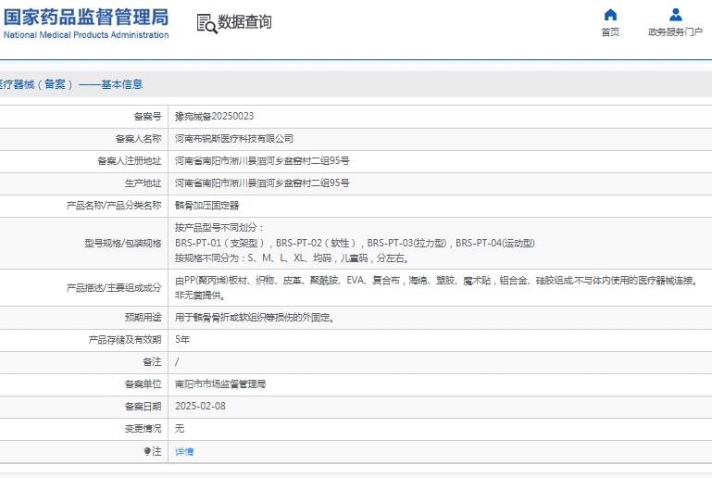Click the 数据查询 heading text
The image size is (712, 478).
[x=244, y=22]
